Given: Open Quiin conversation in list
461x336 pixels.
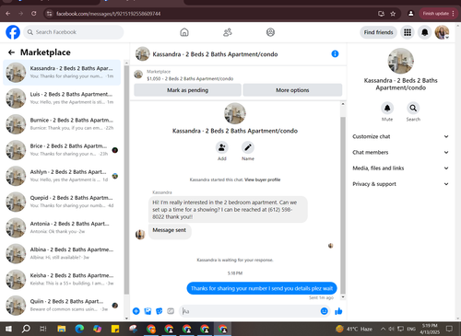Looking at the screenshot, I should click(62, 306).
